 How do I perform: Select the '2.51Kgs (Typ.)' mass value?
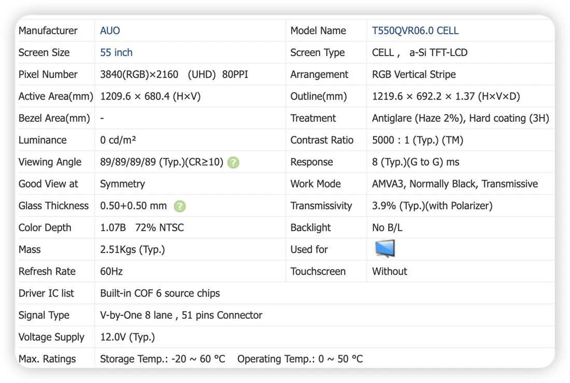tap(132, 249)
